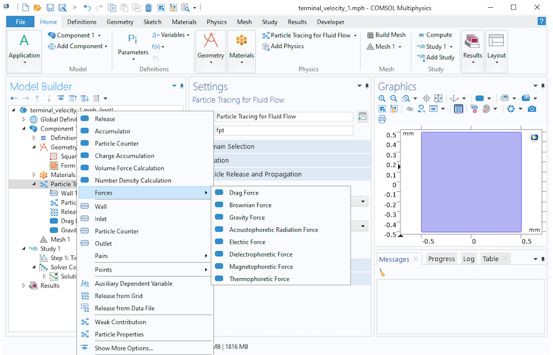Click Expand All icon in Model Builder
553x355 pixels.
[85, 98]
